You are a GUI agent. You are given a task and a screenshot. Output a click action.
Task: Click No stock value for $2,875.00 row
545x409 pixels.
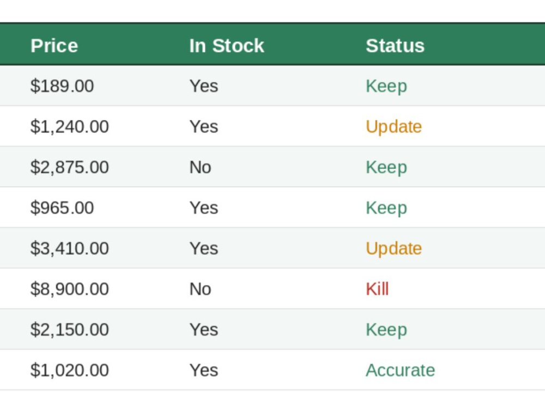[x=200, y=167]
